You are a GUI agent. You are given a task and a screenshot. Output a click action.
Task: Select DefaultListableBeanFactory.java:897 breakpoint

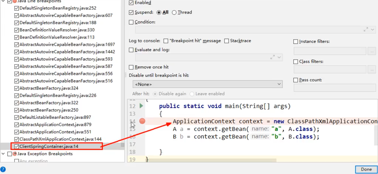click(55, 117)
